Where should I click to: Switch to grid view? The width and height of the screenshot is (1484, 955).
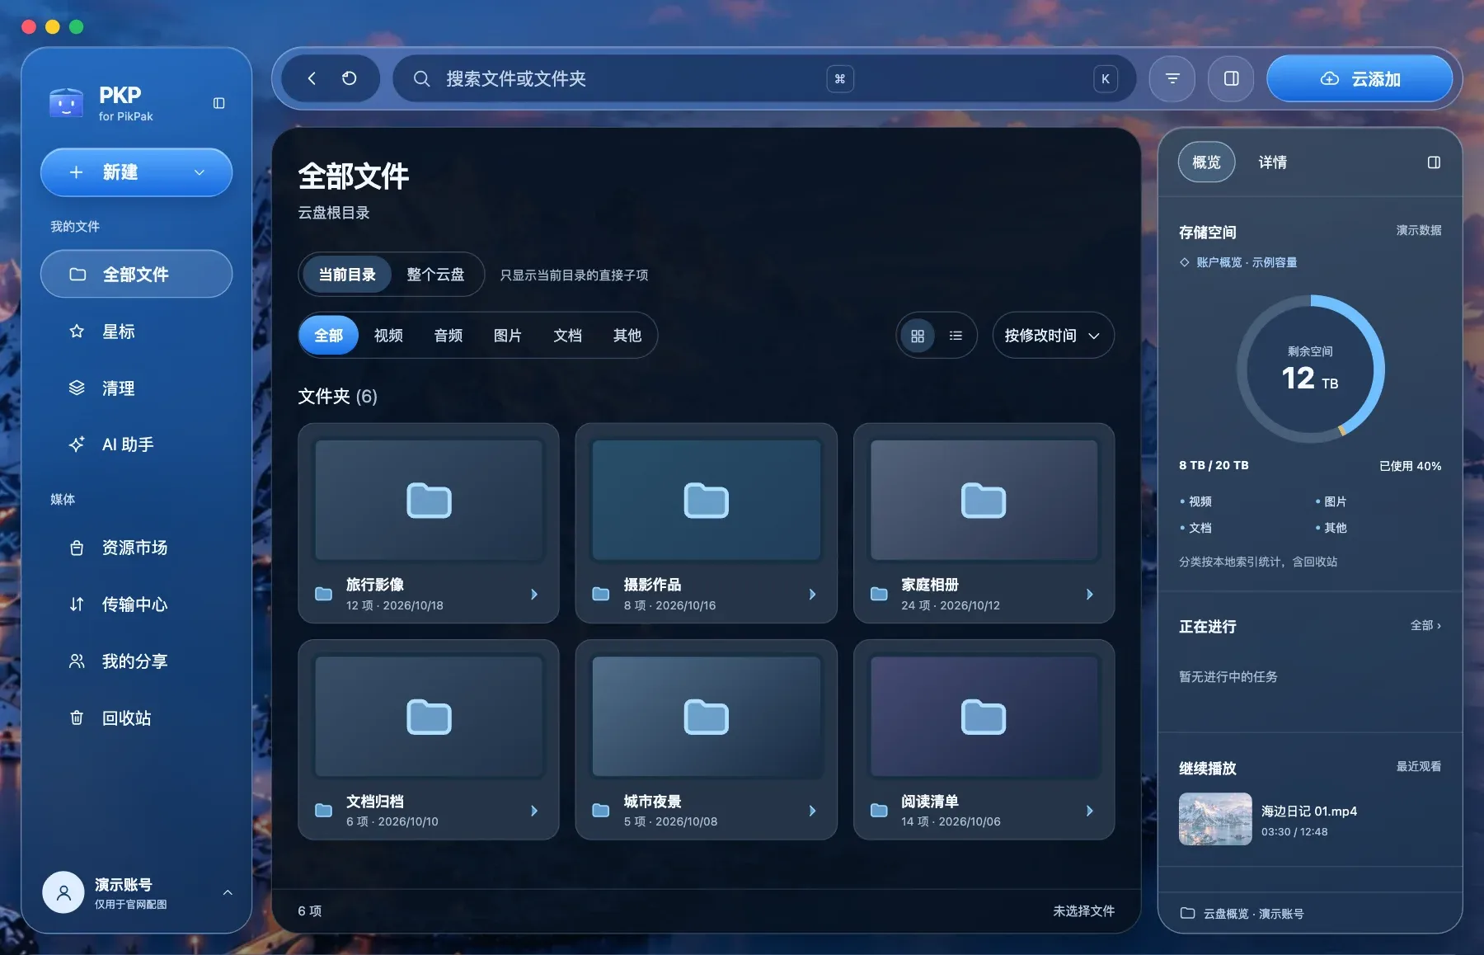click(x=918, y=336)
